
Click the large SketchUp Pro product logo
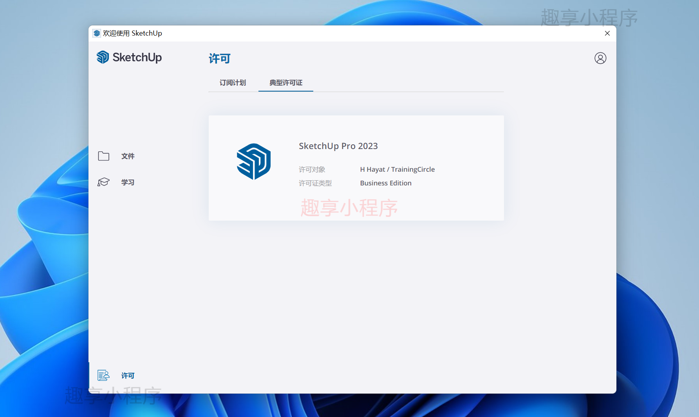pos(254,162)
